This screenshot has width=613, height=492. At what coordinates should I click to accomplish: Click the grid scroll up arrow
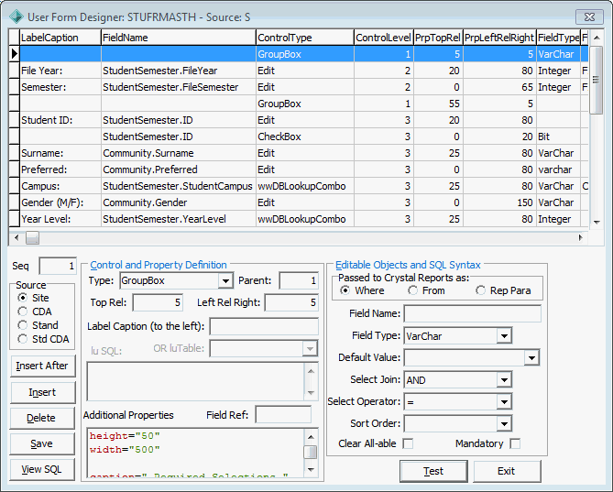coord(597,38)
